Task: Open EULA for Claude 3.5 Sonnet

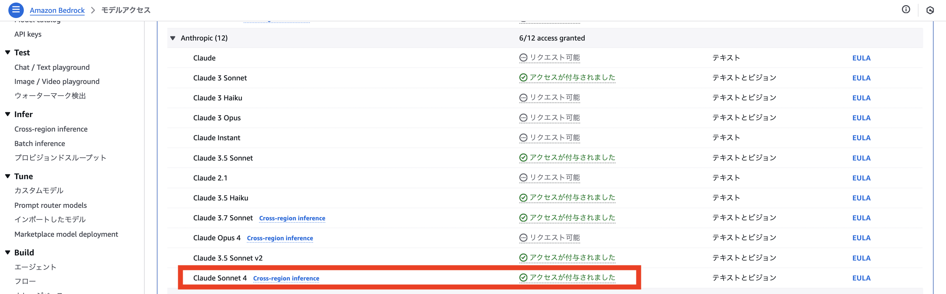Action: tap(861, 158)
